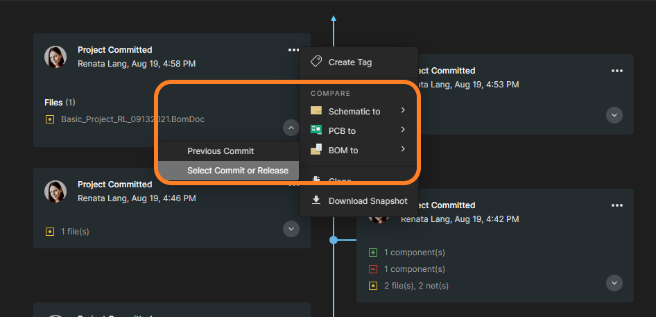Viewport: 656px width, 317px height.
Task: Open more options for 4:58 PM commit
Action: pyautogui.click(x=291, y=50)
